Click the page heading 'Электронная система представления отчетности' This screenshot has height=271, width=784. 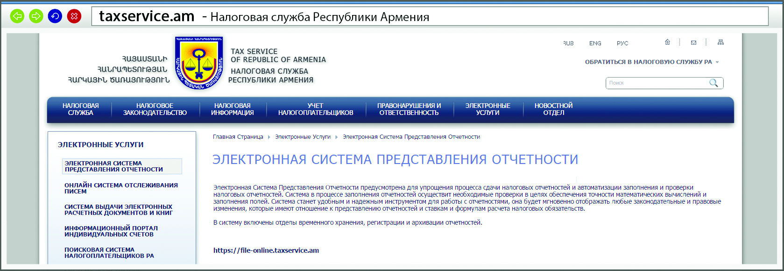coord(395,159)
